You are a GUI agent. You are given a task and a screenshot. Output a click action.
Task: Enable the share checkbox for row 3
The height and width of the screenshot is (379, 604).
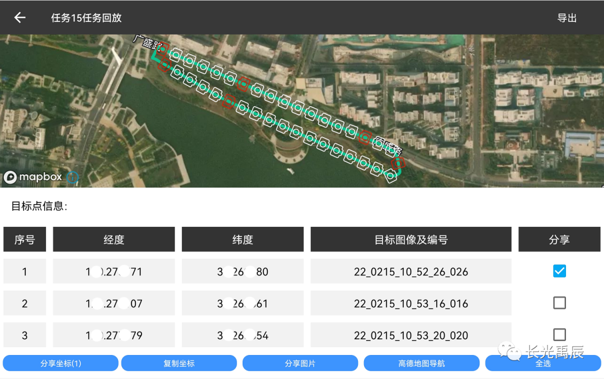(559, 335)
